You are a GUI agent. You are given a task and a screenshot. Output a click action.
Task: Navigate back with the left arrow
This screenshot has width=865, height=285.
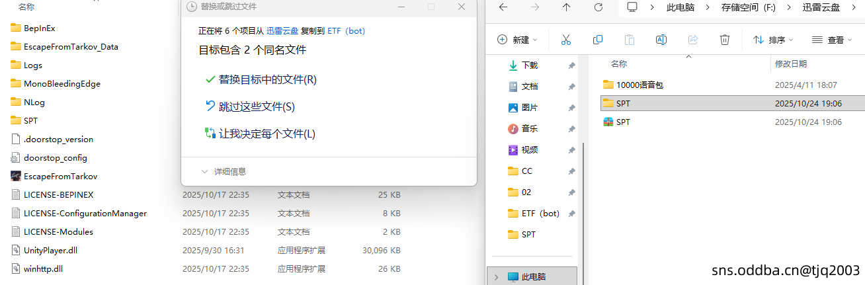503,7
